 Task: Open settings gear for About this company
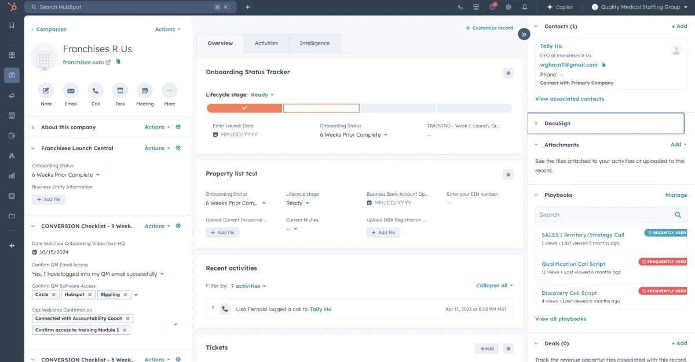pyautogui.click(x=178, y=127)
